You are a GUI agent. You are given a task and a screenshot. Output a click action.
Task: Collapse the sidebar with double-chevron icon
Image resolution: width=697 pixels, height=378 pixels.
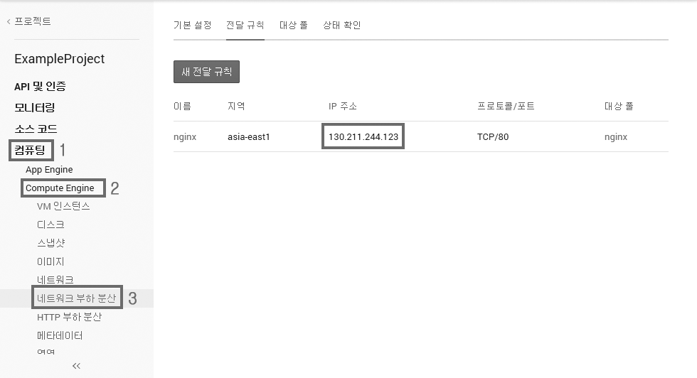[x=76, y=366]
